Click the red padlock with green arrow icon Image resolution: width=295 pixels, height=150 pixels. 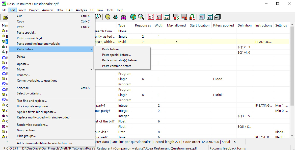click(192, 17)
